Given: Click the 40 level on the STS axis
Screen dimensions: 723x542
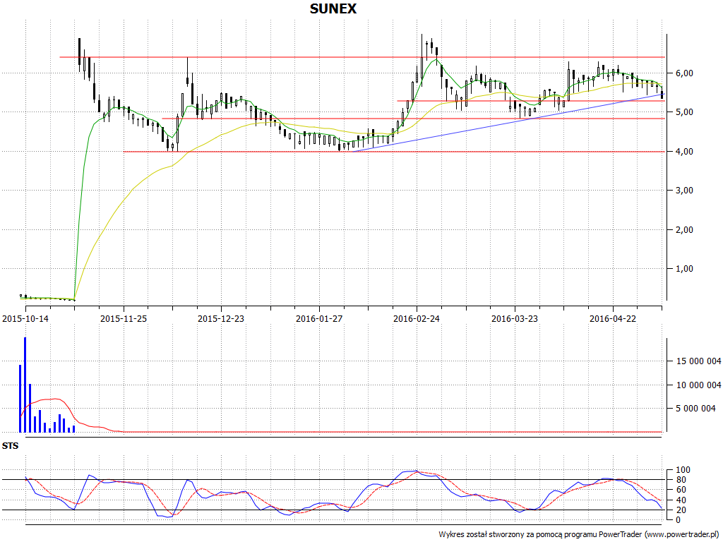Looking at the screenshot, I should point(683,500).
